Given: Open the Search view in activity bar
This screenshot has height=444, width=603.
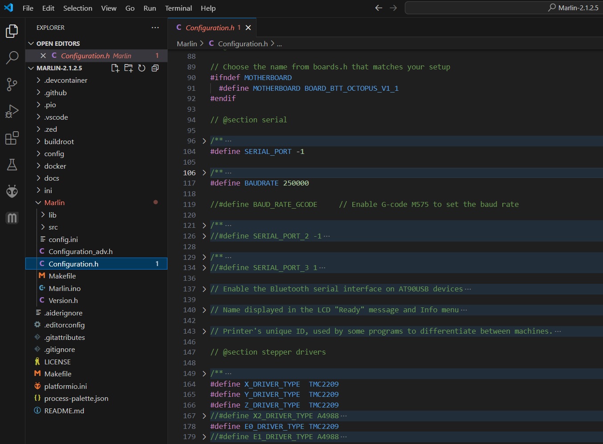Looking at the screenshot, I should coord(12,57).
